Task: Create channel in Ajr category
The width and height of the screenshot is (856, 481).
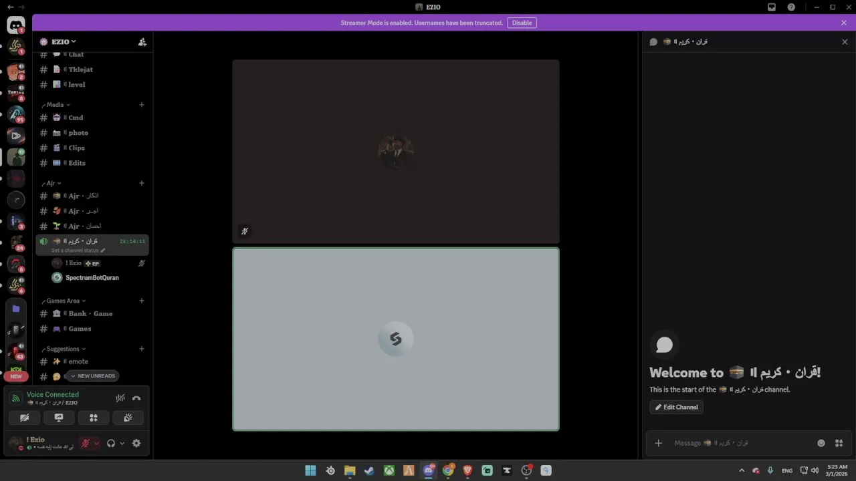Action: pos(142,183)
